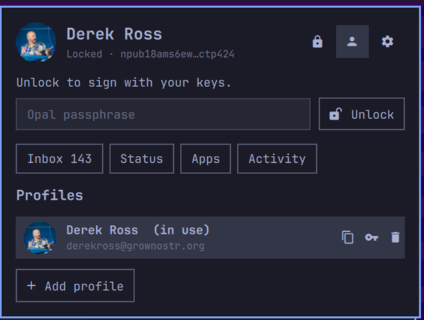View the Activity tab
The width and height of the screenshot is (424, 320).
[277, 159]
